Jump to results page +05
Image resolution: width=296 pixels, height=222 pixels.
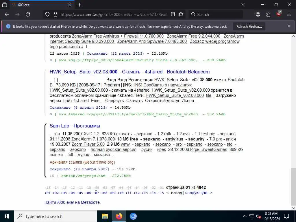coord(80,193)
